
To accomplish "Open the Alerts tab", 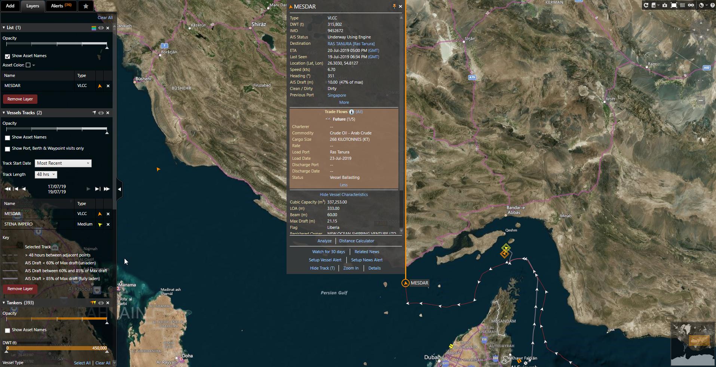I will point(61,6).
